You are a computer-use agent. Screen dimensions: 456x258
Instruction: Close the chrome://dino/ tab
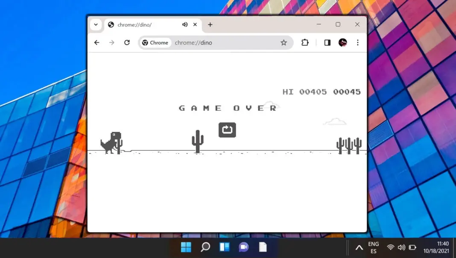pyautogui.click(x=195, y=25)
